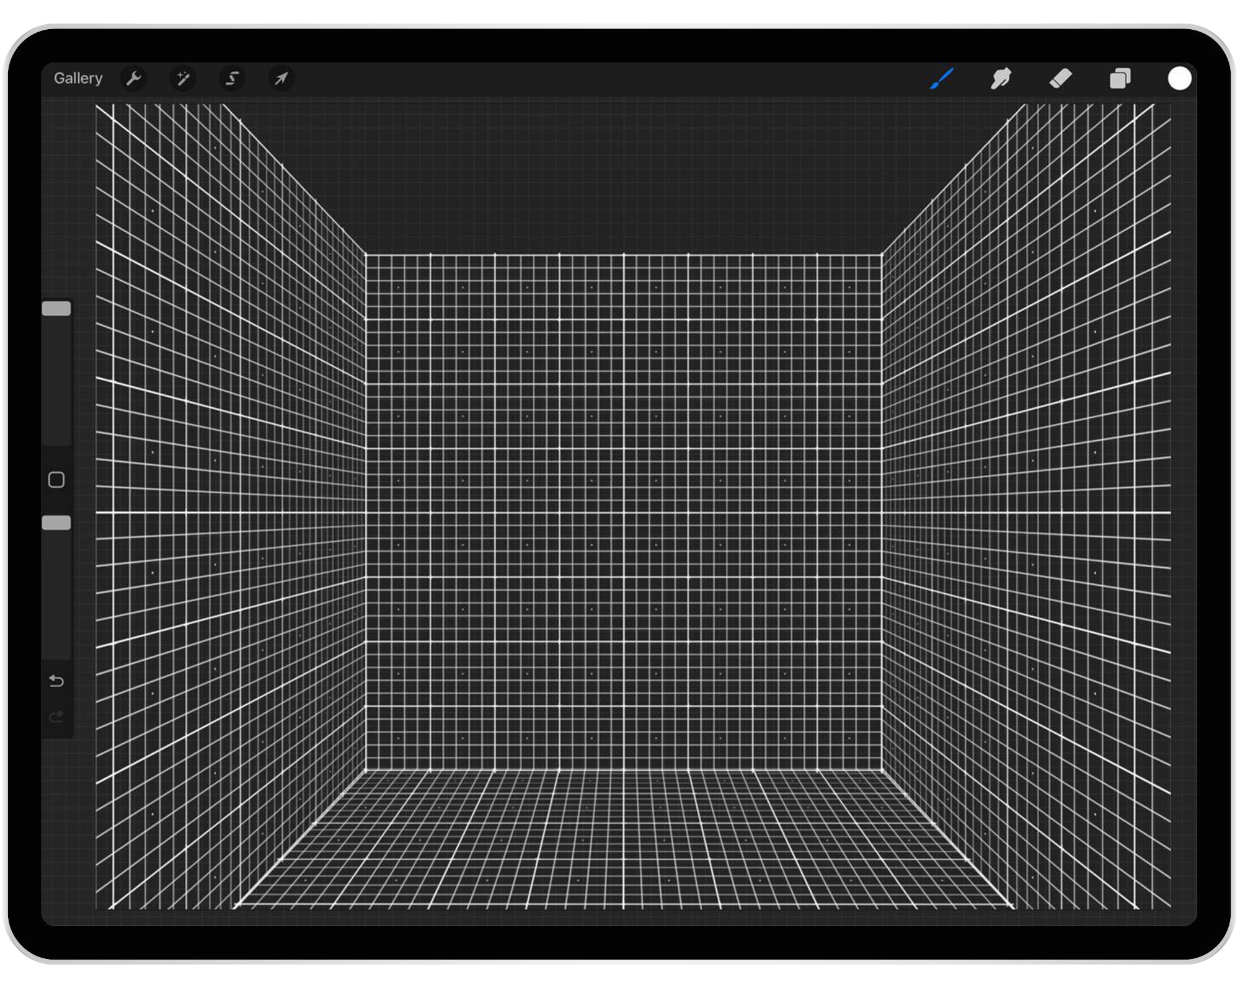Open the Adjustments magic wand menu

click(x=183, y=79)
